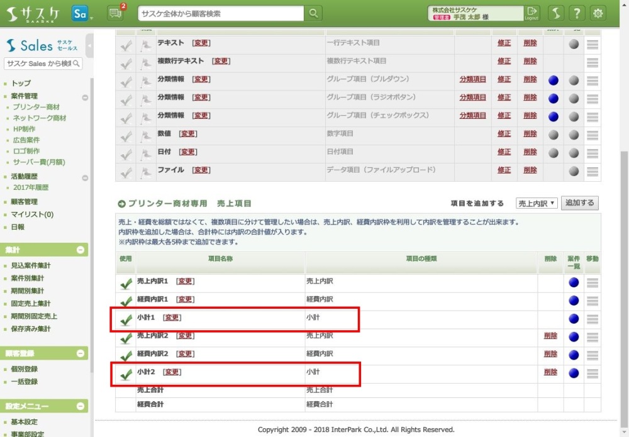Toggle use checkmark for 数値 row

tap(126, 136)
